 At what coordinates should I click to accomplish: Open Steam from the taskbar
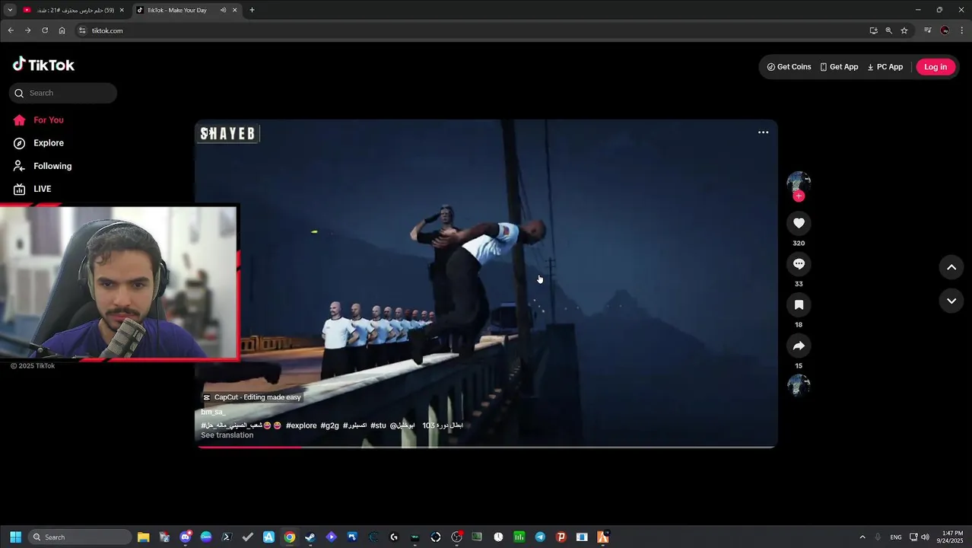[310, 537]
